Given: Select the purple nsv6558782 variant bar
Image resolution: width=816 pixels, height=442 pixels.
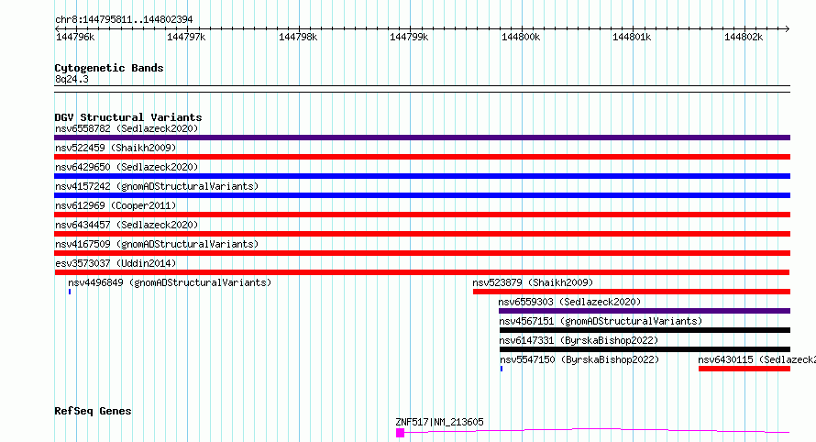Looking at the screenshot, I should coord(422,138).
